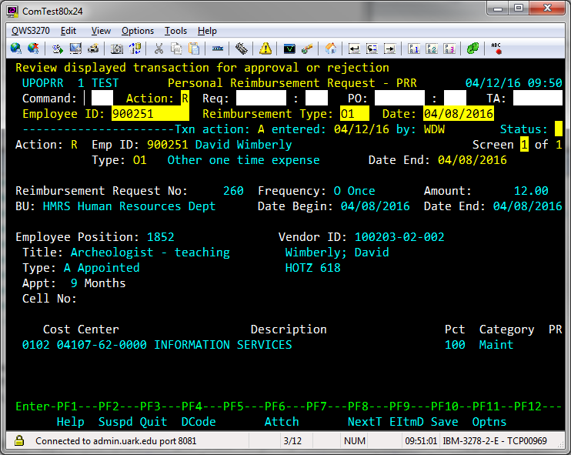
Task: Click the house home icon
Action: click(331, 49)
